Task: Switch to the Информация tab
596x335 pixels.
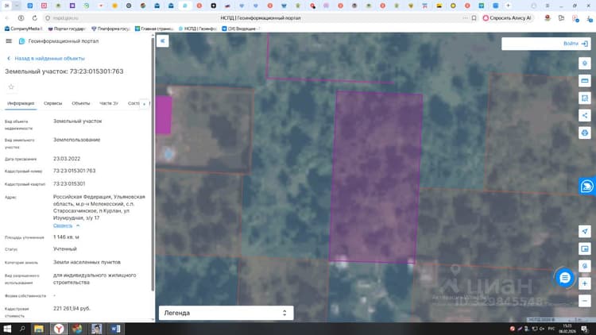Action: pos(21,103)
